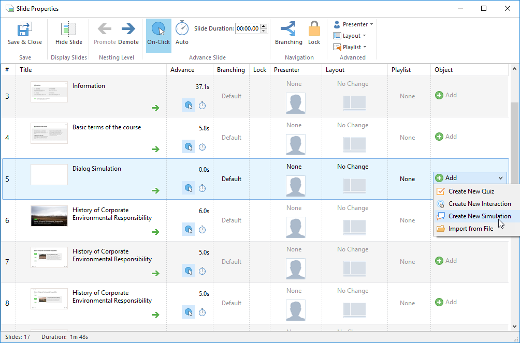Toggle auto-advance timer for slide 3

[x=203, y=106]
